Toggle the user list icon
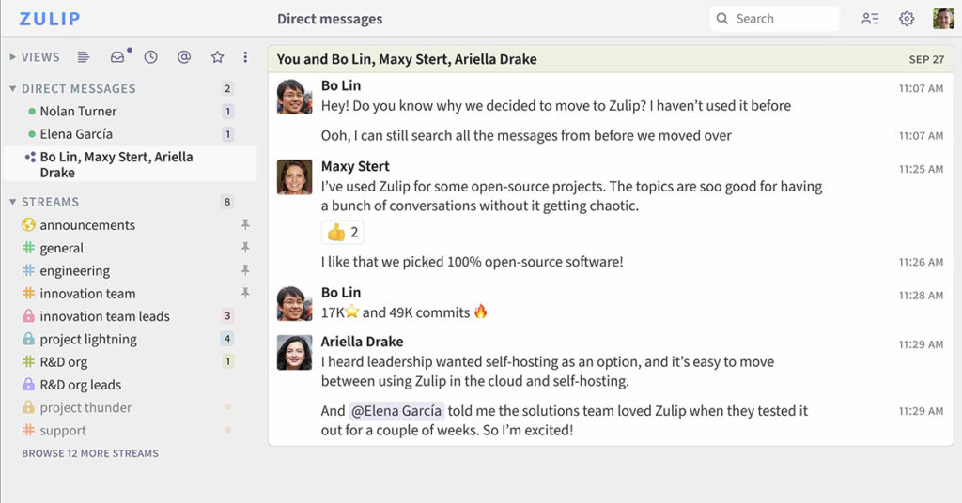Screen dimensions: 962x503 870,19
